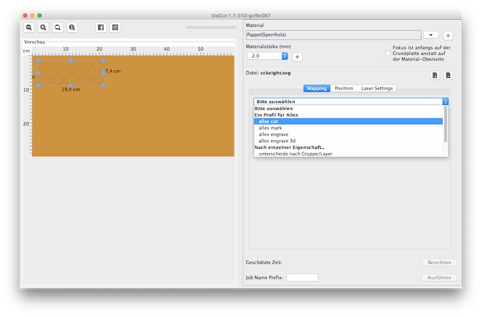Click the Materialstärke stepper arrows
The image size is (482, 317).
[284, 56]
